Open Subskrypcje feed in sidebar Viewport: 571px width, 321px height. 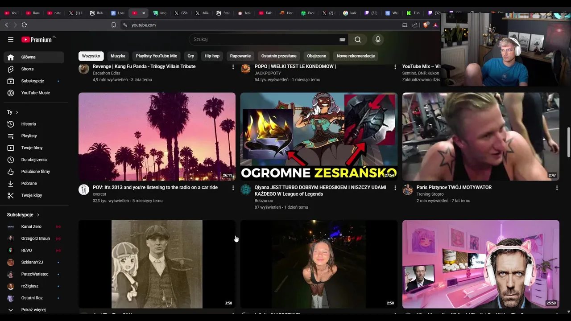point(34,81)
